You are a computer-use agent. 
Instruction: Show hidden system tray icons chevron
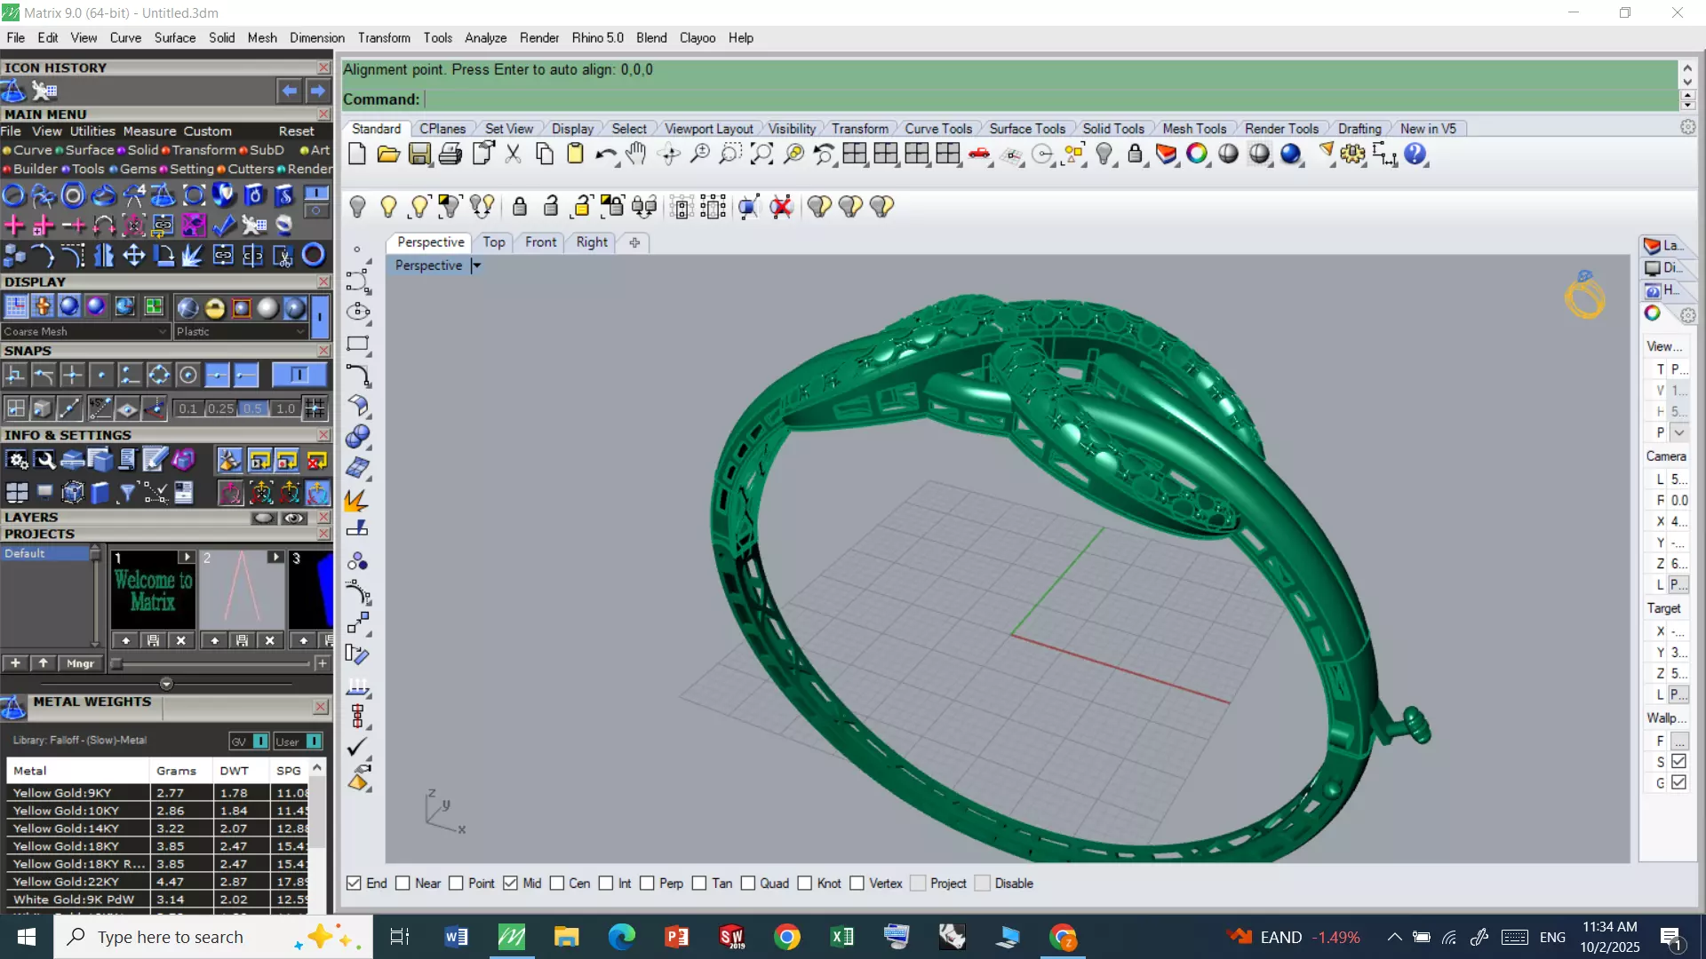pos(1394,937)
